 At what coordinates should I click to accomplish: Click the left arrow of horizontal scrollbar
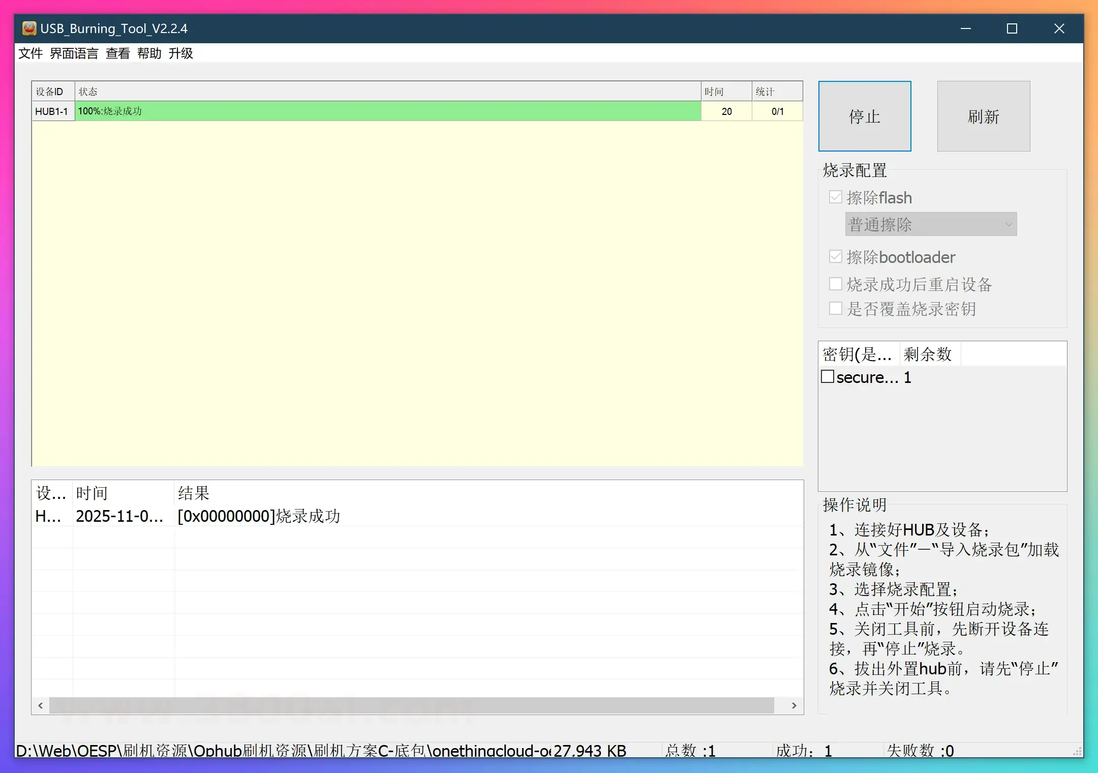click(x=40, y=705)
